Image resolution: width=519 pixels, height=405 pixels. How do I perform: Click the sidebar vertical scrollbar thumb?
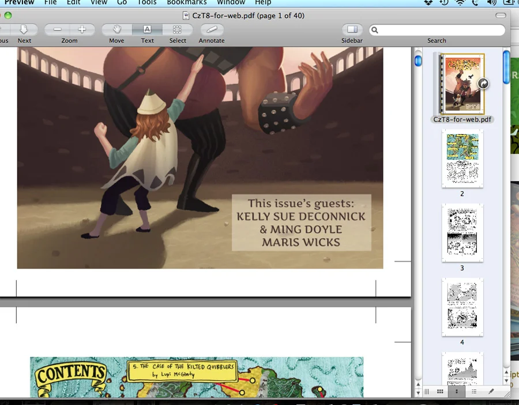pos(506,67)
